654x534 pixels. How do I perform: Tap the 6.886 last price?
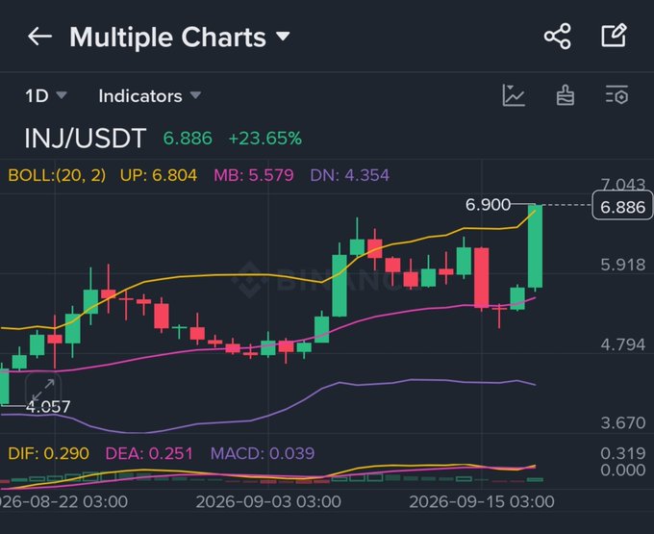[188, 139]
